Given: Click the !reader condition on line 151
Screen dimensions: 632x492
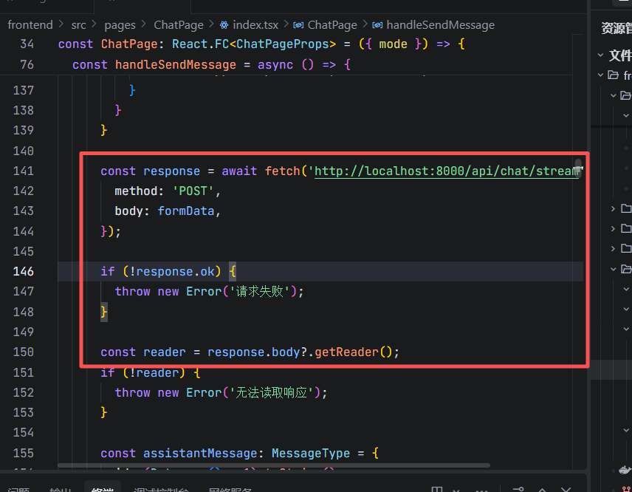Looking at the screenshot, I should [154, 372].
